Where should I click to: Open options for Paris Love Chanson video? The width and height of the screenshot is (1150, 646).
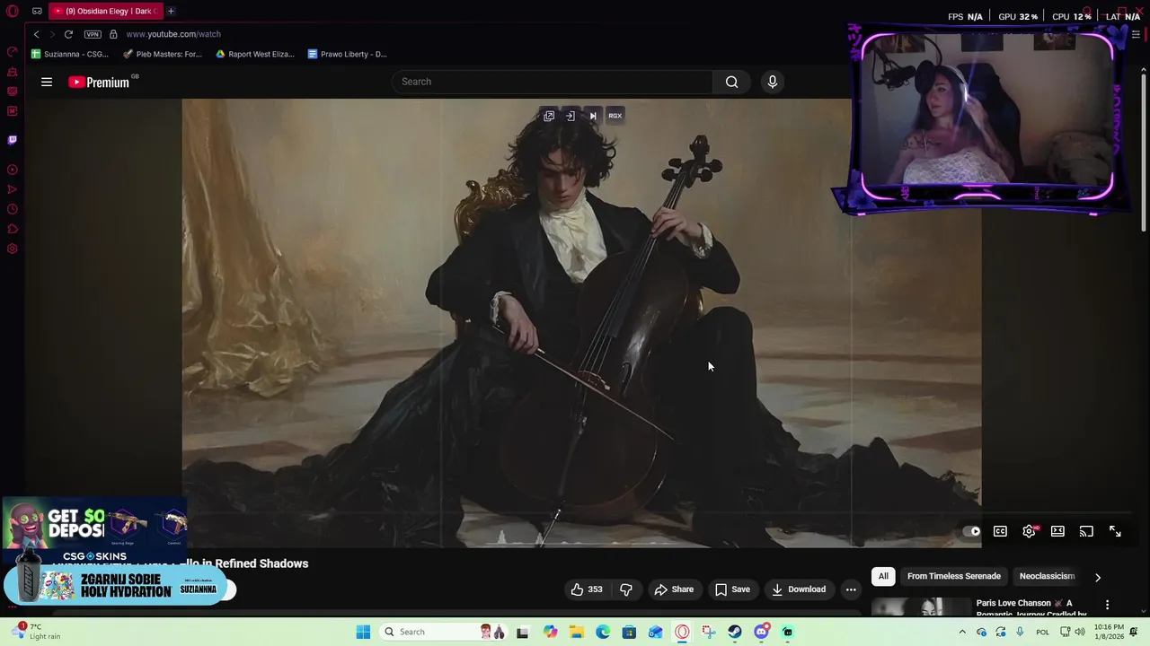click(1107, 605)
